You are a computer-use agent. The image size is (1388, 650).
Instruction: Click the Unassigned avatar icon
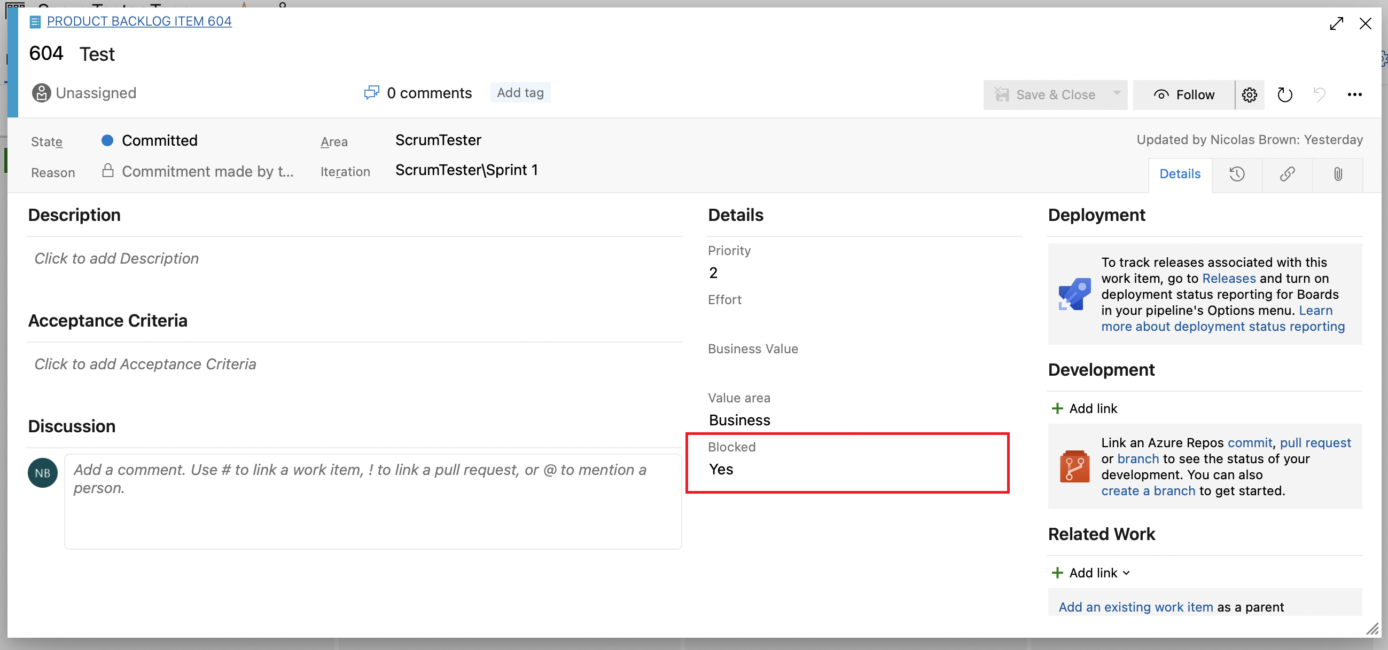point(41,92)
